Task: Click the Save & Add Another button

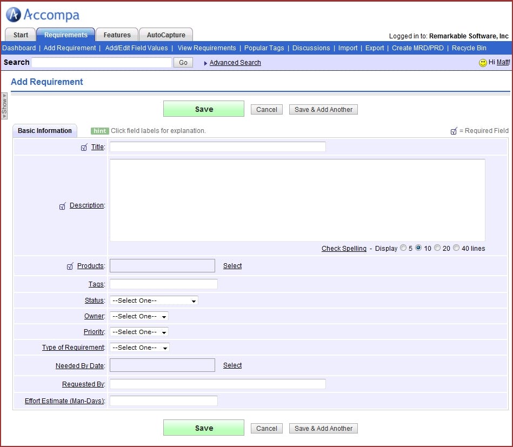Action: coord(323,109)
